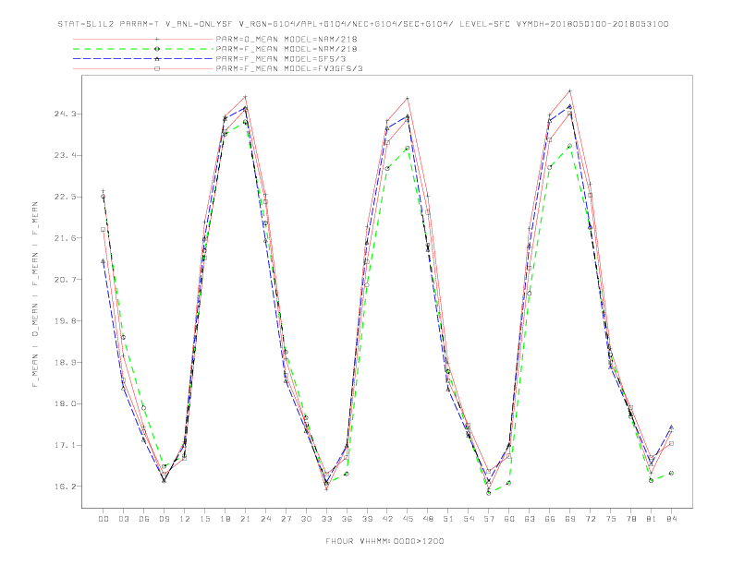
Task: Select legend label PARM=F_MEAN MODEL=FV3GFS/3
Action: point(289,68)
